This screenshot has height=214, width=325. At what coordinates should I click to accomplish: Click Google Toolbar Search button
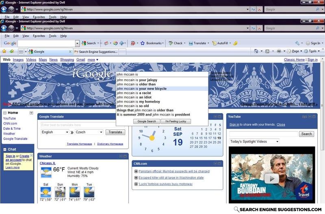(89, 43)
